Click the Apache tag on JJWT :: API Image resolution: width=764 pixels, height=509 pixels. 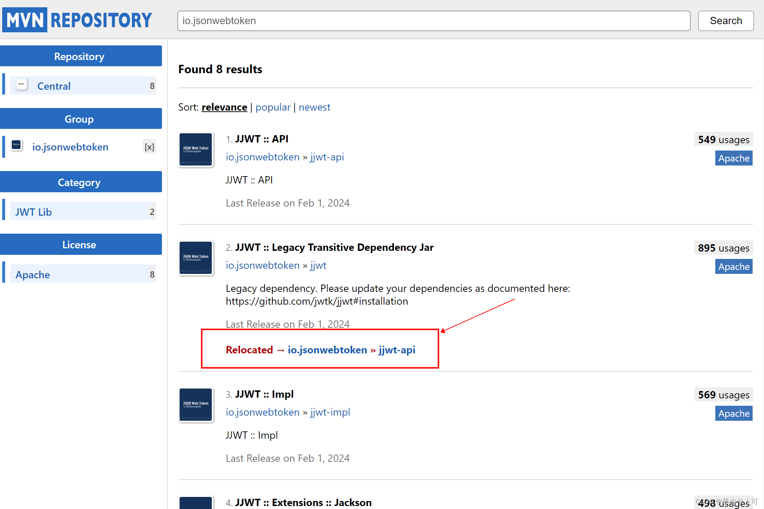pos(734,158)
